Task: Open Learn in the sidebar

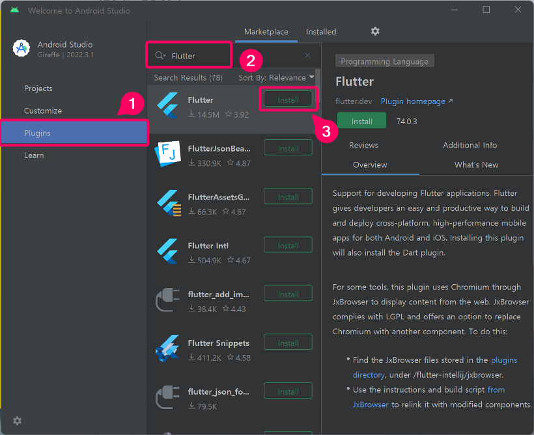Action: coord(34,155)
